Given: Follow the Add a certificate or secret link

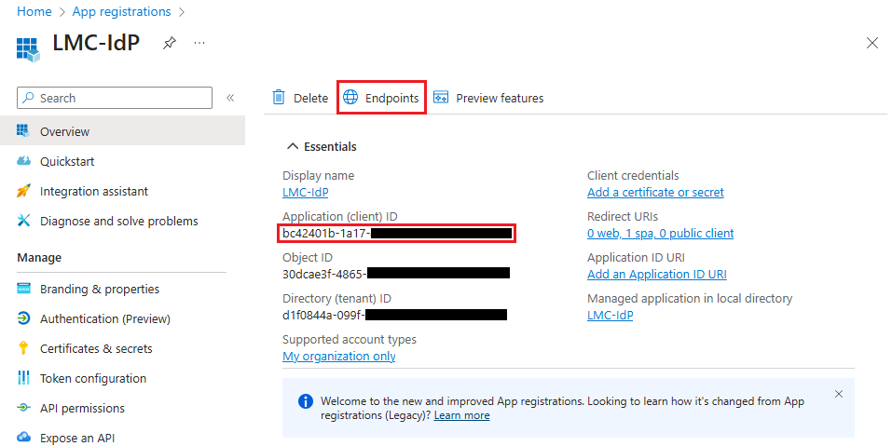Looking at the screenshot, I should click(655, 192).
